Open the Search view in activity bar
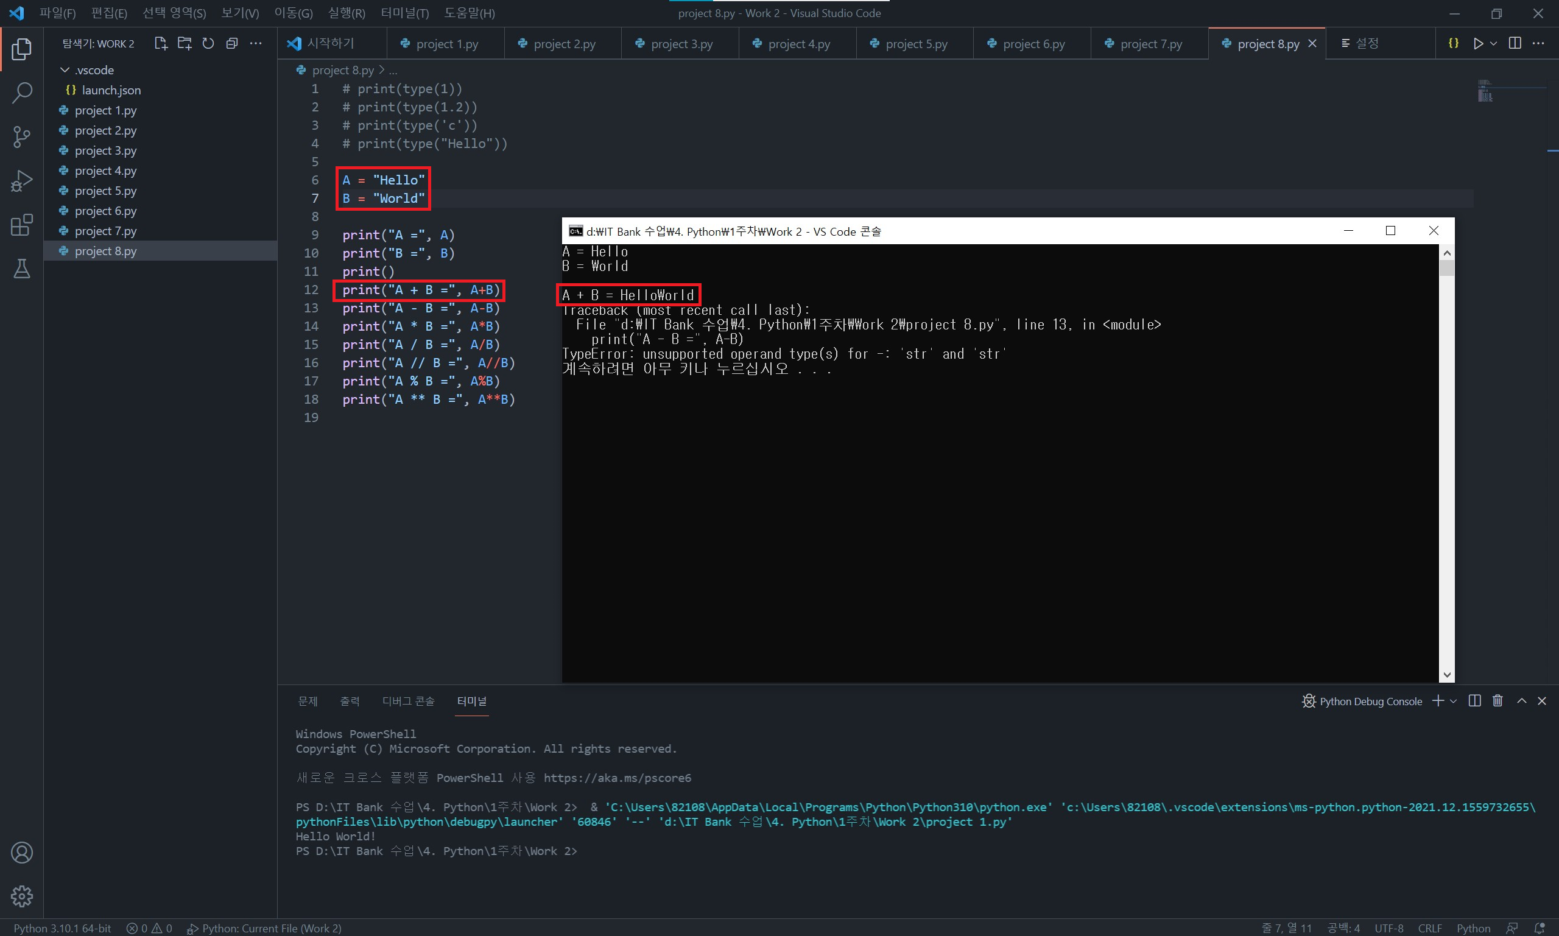The image size is (1559, 936). [x=21, y=93]
